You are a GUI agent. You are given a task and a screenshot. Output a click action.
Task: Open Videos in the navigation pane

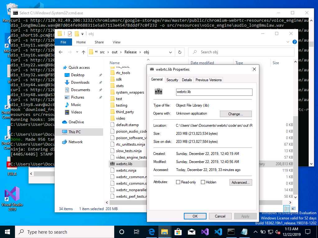(76, 112)
